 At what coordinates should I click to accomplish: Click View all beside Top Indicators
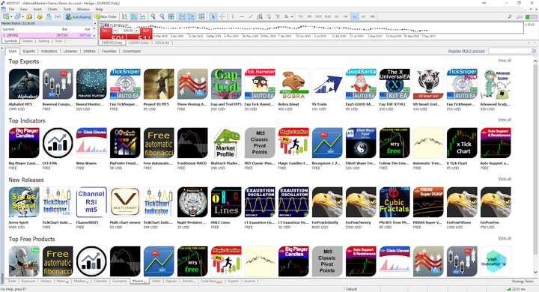click(x=505, y=119)
